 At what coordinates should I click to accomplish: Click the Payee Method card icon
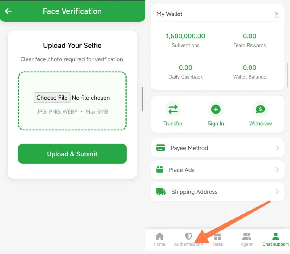161,148
